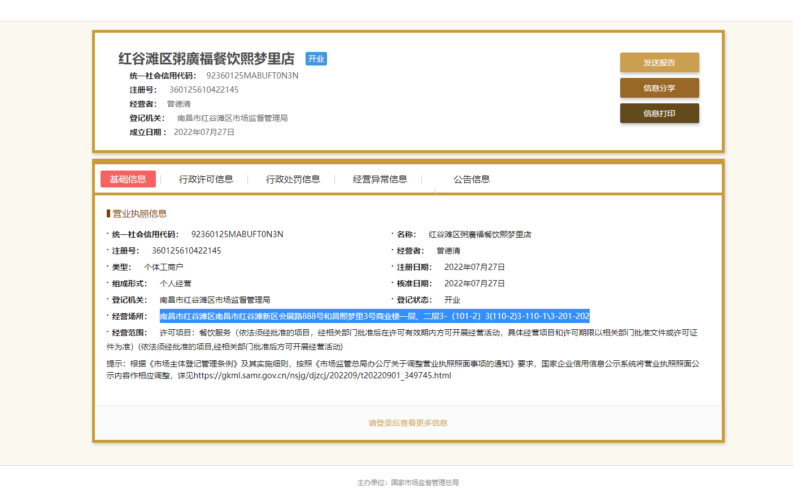The image size is (793, 489).
Task: Open the 行政处罚信息 tab
Action: [293, 179]
